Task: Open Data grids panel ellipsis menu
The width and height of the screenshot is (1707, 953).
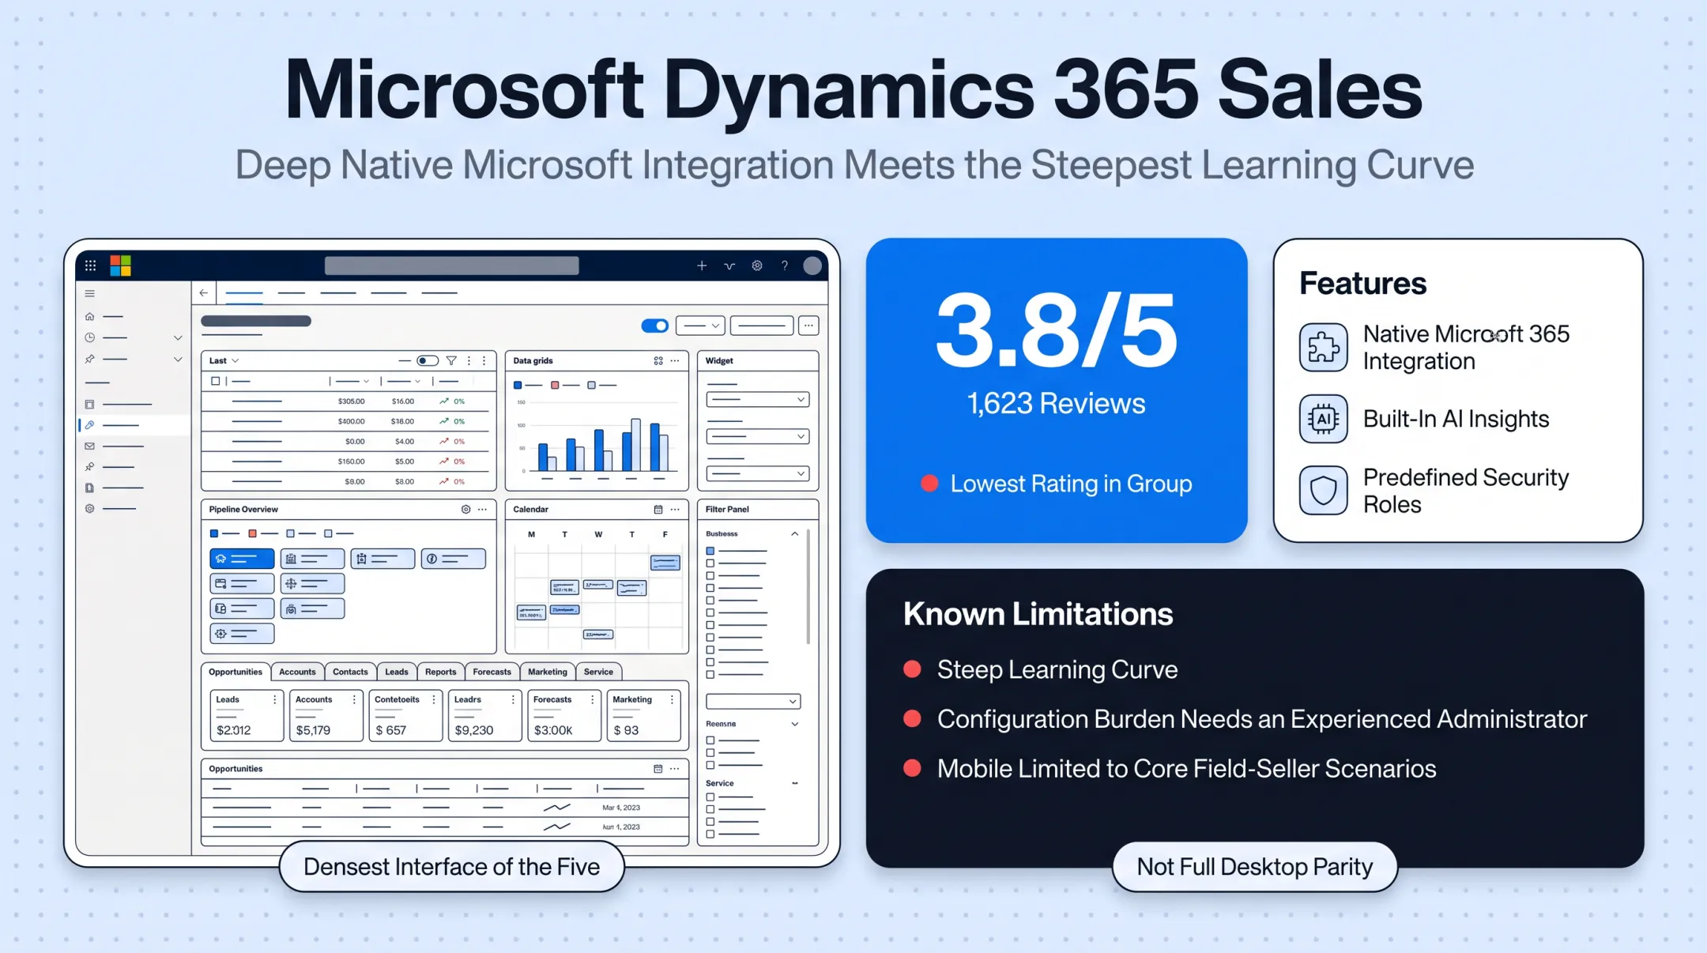Action: pos(675,360)
